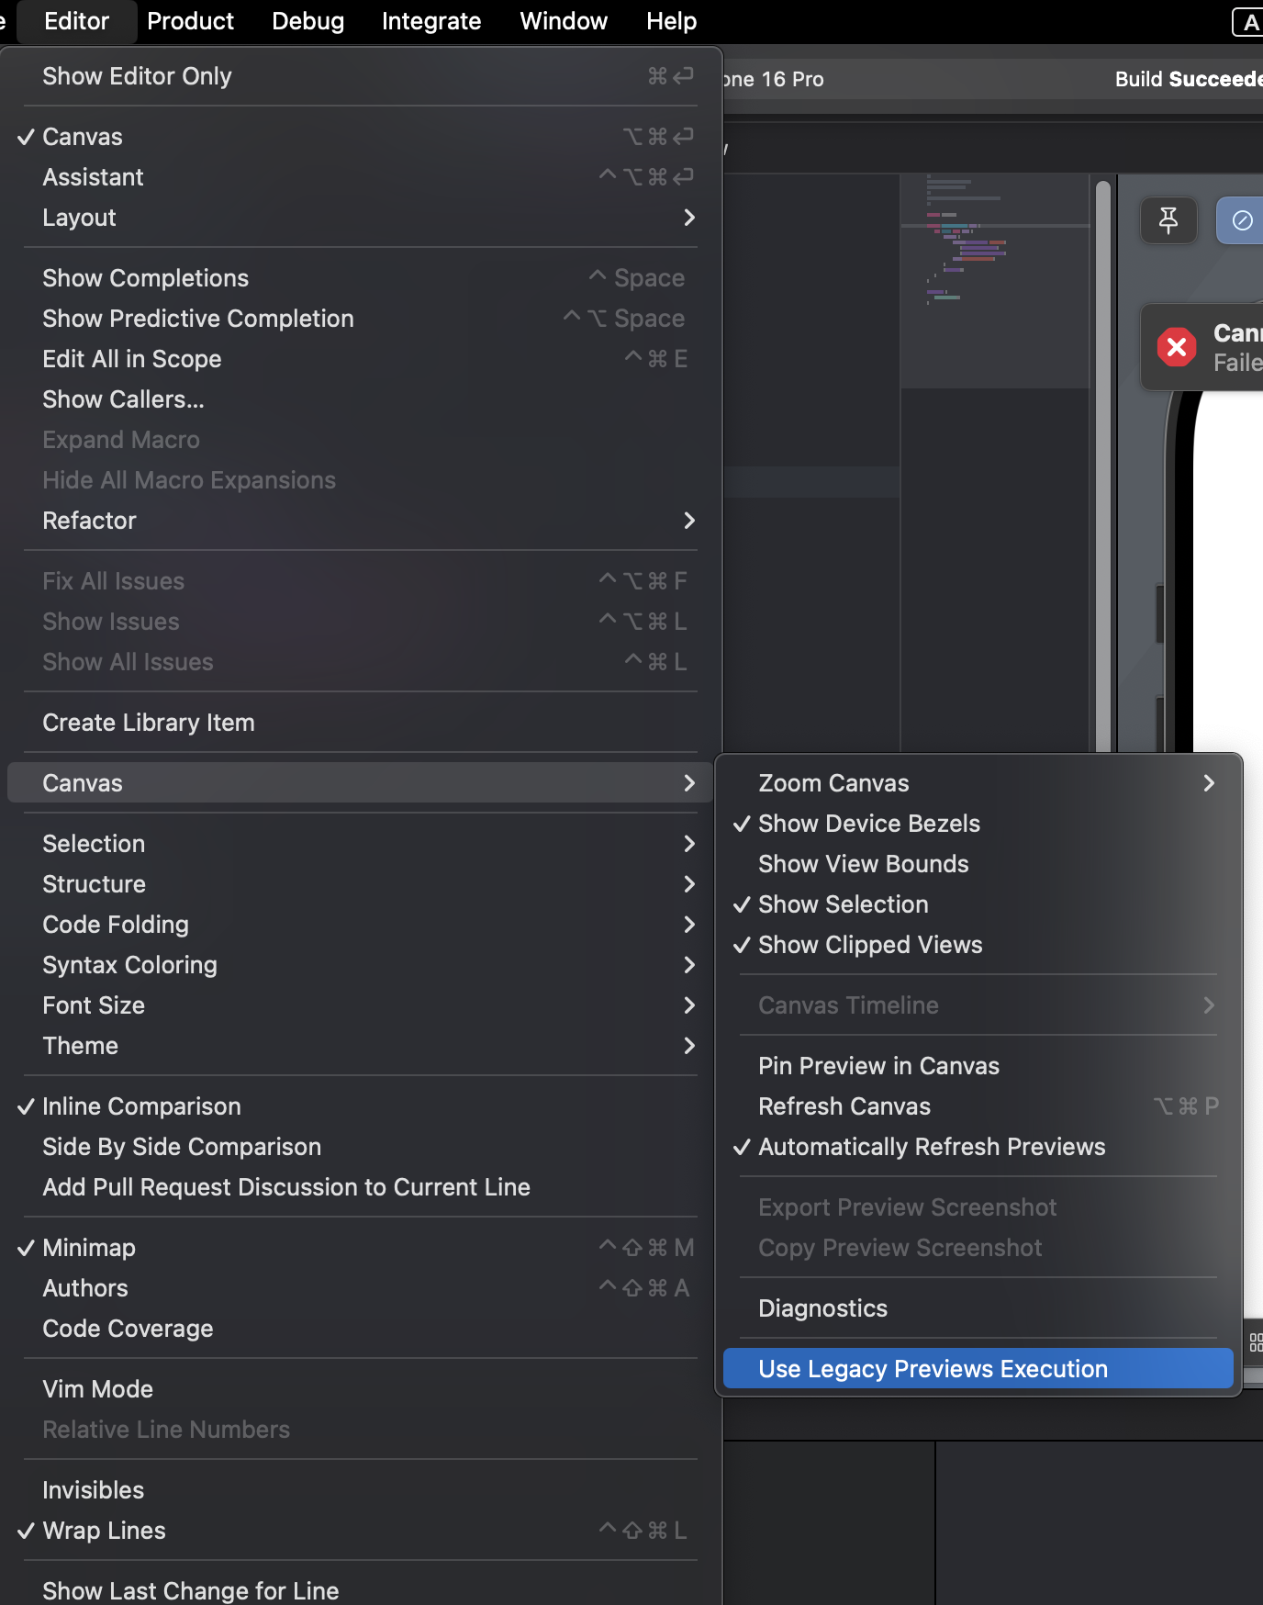This screenshot has width=1263, height=1605.
Task: Open the canvas error red X icon
Action: click(1177, 347)
